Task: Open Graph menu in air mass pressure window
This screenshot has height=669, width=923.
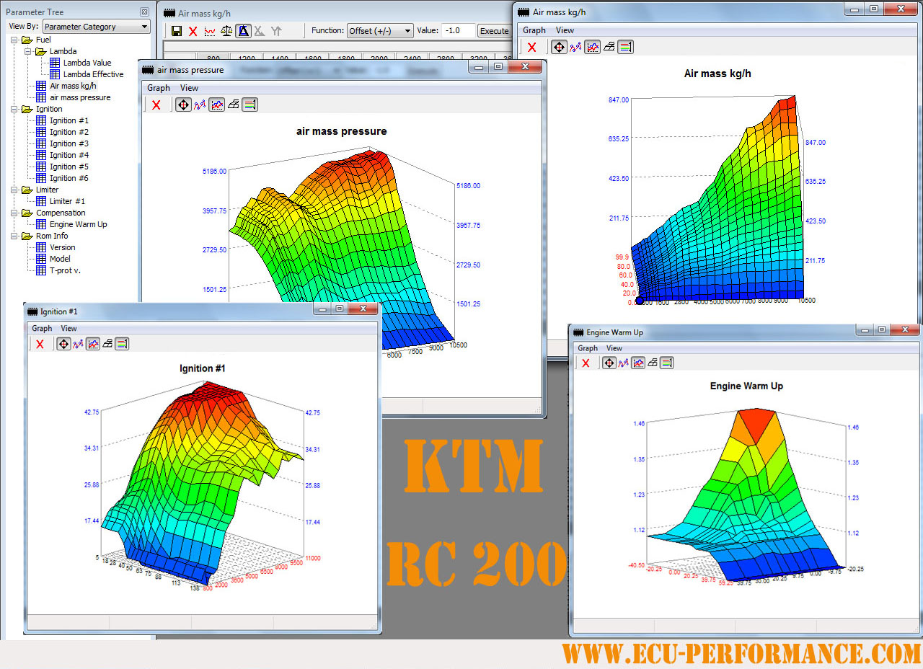Action: click(159, 88)
